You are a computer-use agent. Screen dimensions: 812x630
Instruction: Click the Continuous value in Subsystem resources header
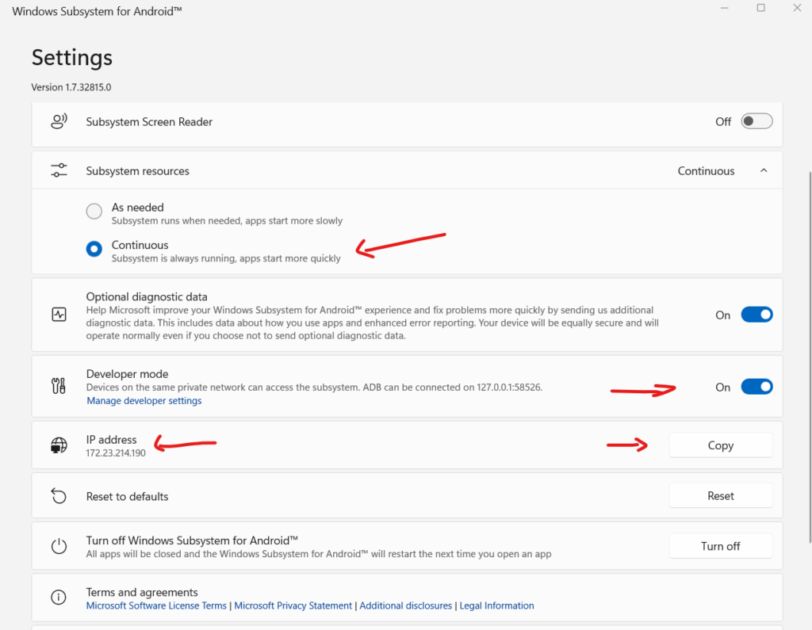(706, 171)
